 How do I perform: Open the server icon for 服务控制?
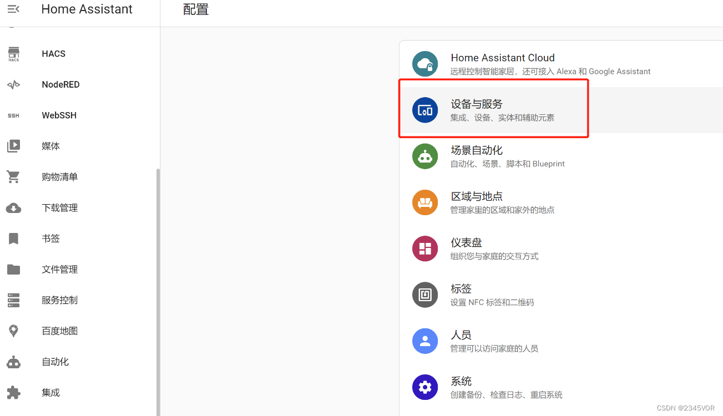[13, 300]
